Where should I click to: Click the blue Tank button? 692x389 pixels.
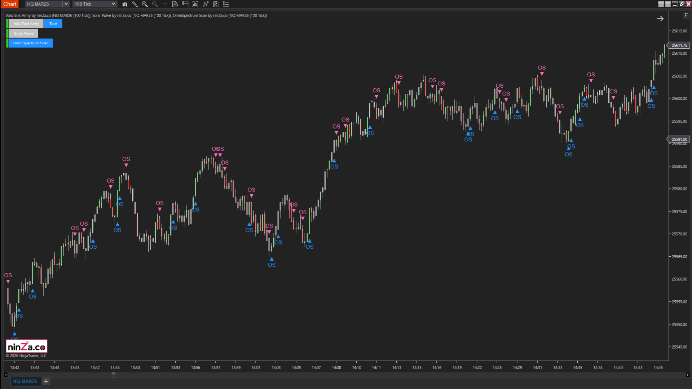pos(53,24)
